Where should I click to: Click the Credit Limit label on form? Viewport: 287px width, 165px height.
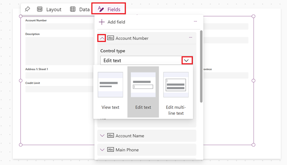[33, 83]
